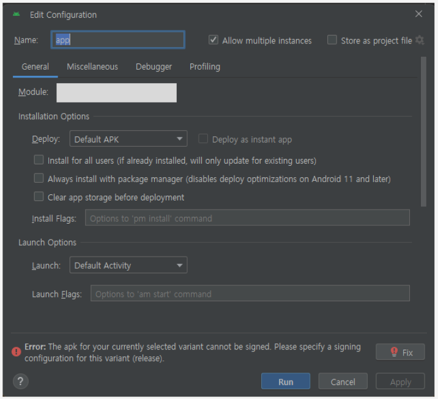Click the red error warning icon
Viewport: 438px width, 399px height.
click(x=16, y=351)
